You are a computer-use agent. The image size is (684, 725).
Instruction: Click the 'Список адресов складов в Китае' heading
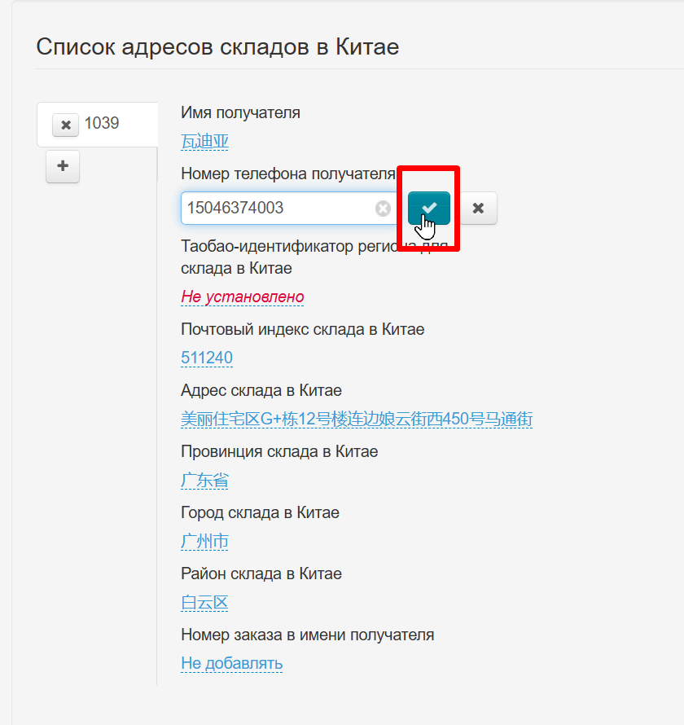point(217,46)
